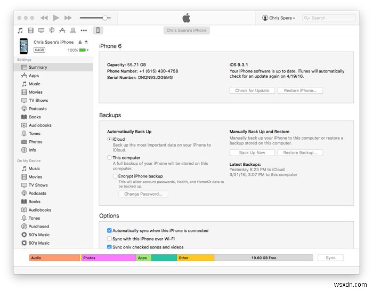Click the Capacity: 55.71 GB text
Screen dimensions: 373x290
127,65
